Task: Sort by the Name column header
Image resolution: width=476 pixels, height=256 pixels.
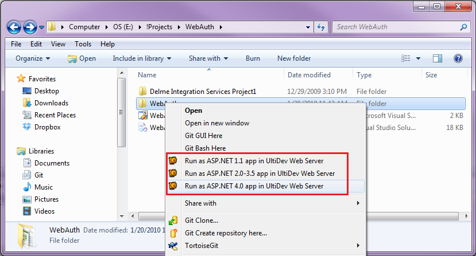Action: (147, 75)
